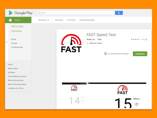Expand the Kategorien dropdown
157x118 pixels.
click(x=44, y=20)
